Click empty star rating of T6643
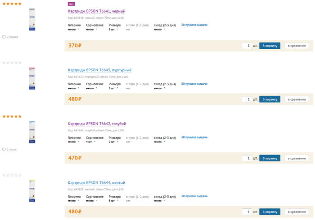This screenshot has width=315, height=220. coord(12,63)
